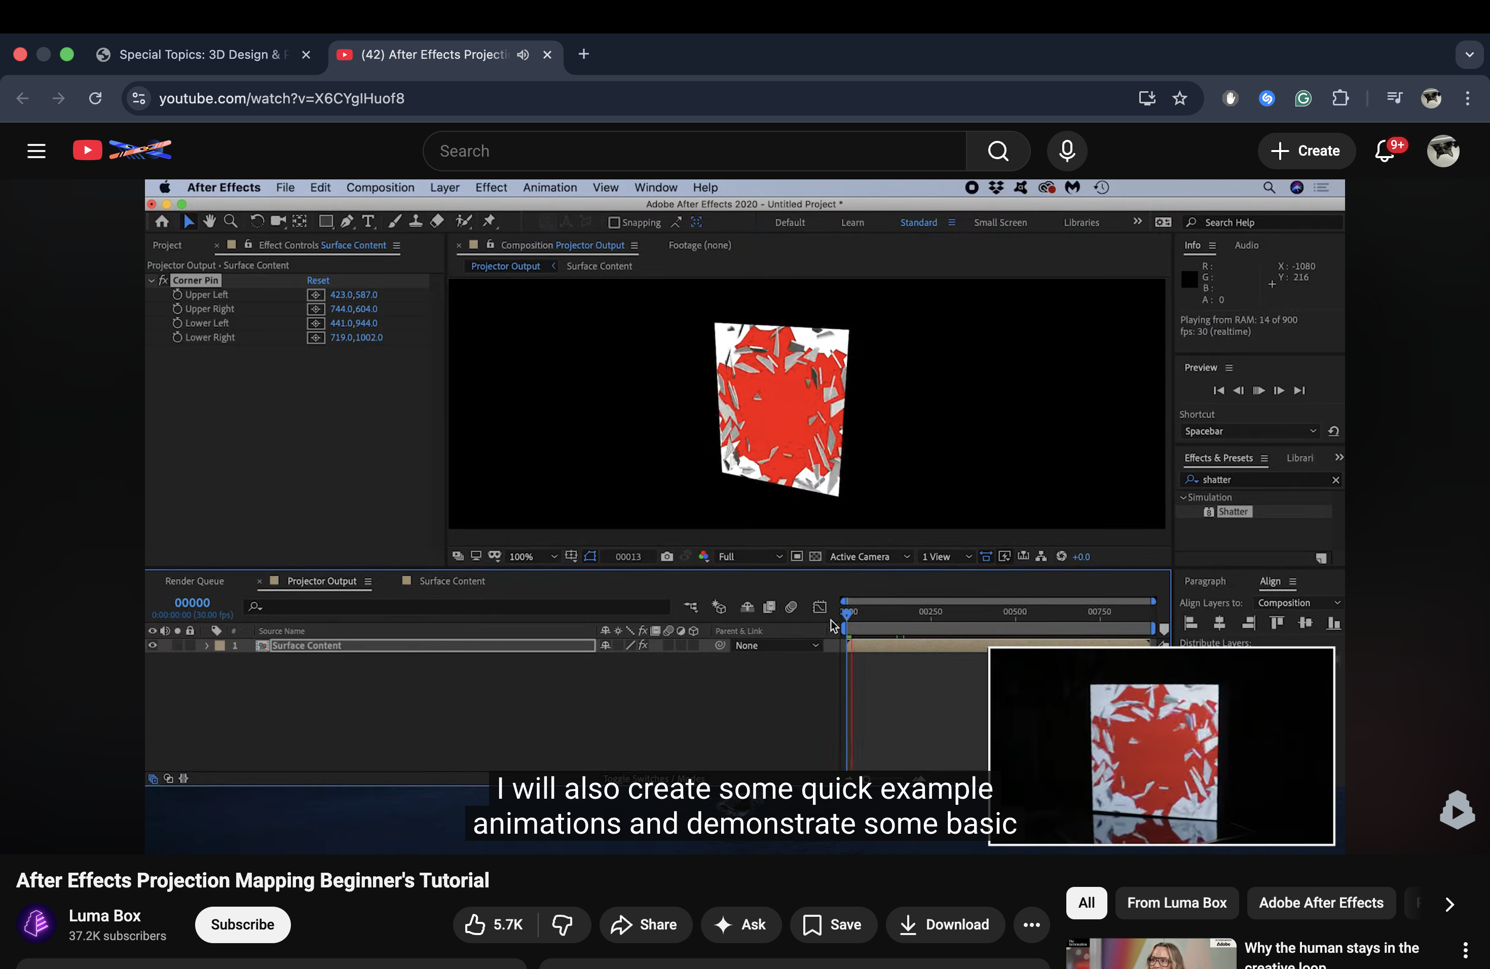
Task: Open the magnification level dropdown showing 100%
Action: click(x=531, y=556)
